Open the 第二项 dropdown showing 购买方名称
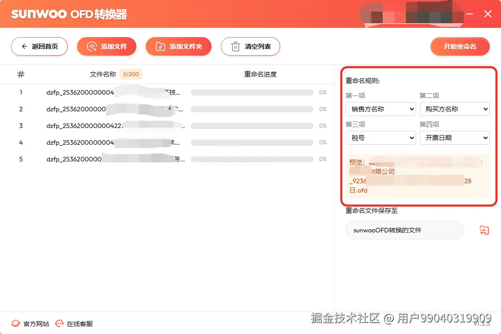Image resolution: width=501 pixels, height=334 pixels. pos(455,109)
